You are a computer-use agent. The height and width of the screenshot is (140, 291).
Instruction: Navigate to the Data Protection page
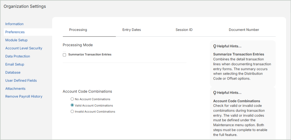click(x=18, y=56)
